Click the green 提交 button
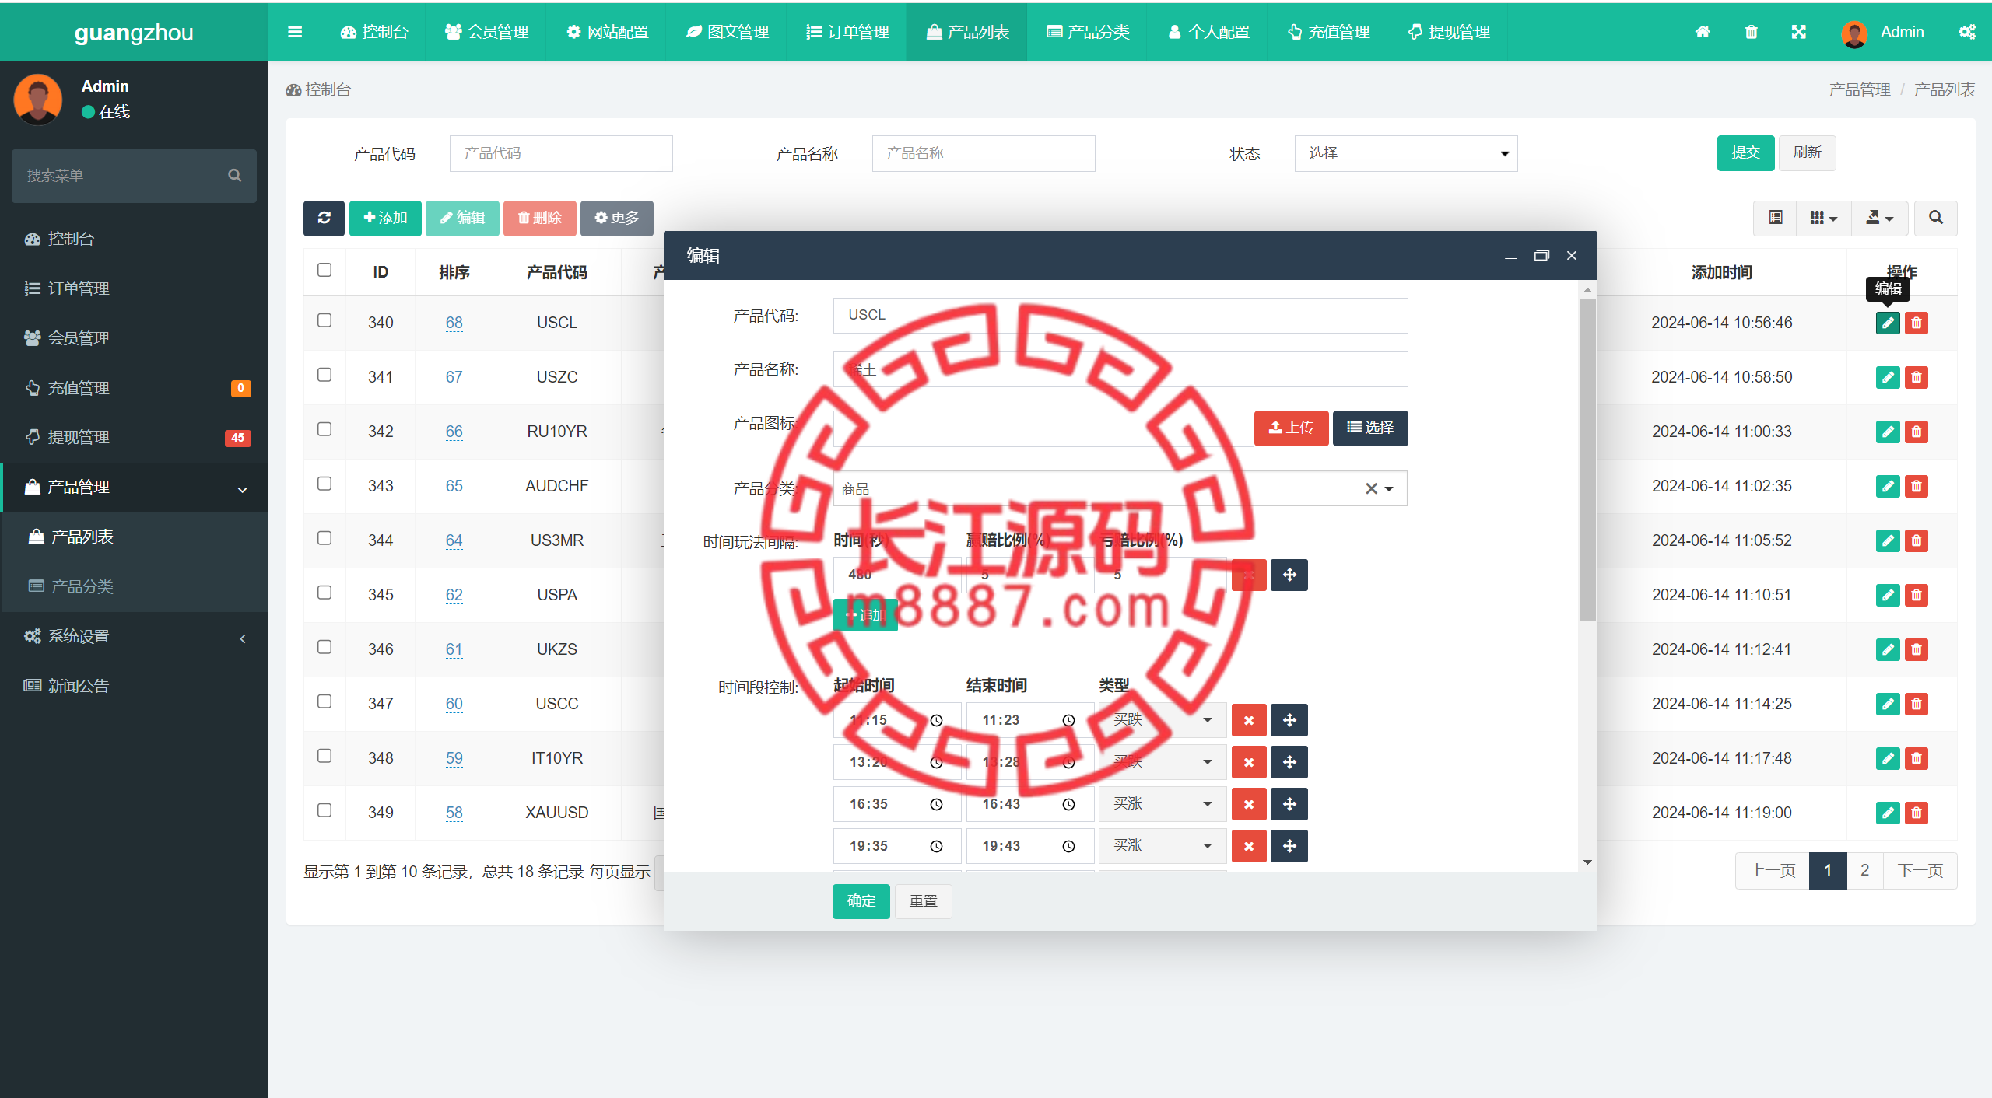Image resolution: width=1992 pixels, height=1098 pixels. coord(1745,152)
